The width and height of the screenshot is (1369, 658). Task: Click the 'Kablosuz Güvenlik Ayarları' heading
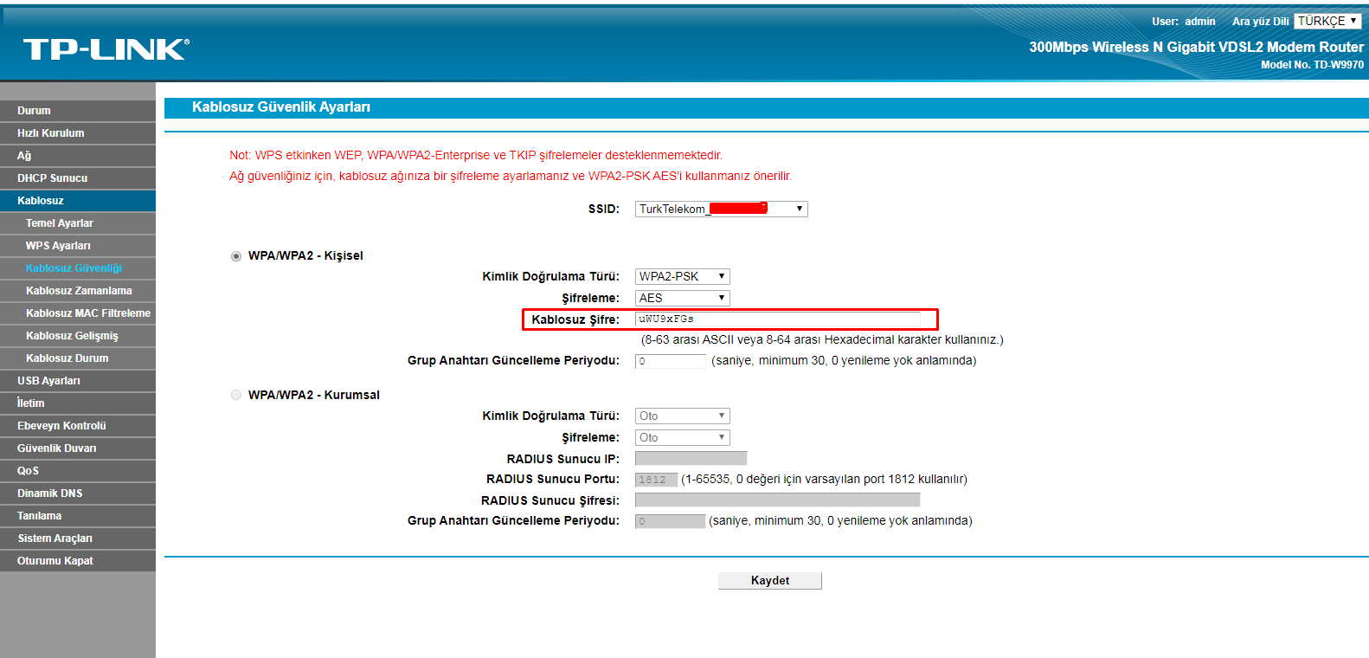[x=281, y=107]
